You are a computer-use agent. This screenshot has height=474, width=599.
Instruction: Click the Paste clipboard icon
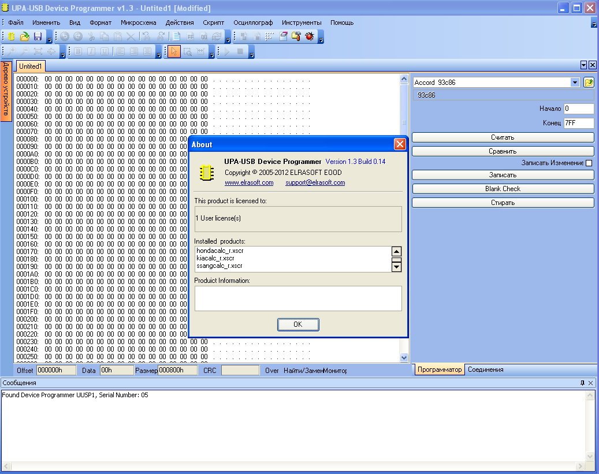click(x=118, y=37)
